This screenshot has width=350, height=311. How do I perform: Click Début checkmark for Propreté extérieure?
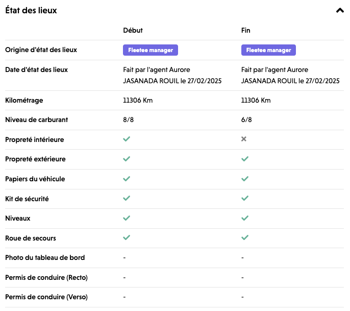[127, 159]
